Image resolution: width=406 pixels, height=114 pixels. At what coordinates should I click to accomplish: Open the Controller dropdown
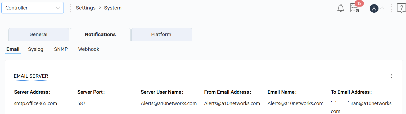33,8
